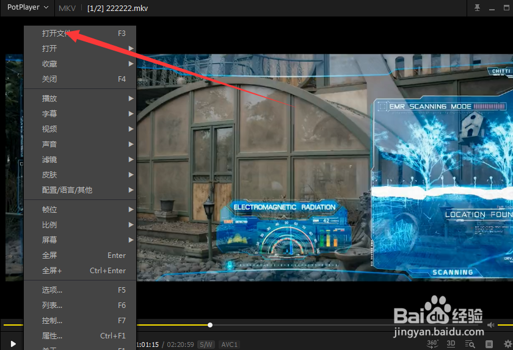Expand the 打开 submenu
The image size is (513, 350).
[x=80, y=48]
